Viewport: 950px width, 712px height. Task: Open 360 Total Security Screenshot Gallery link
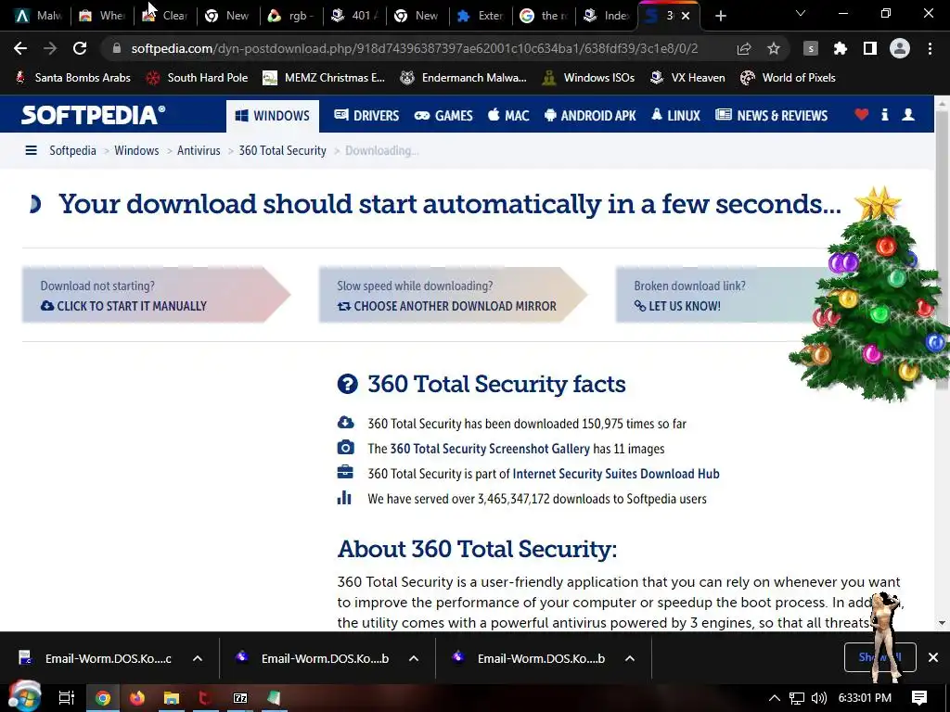coord(490,449)
